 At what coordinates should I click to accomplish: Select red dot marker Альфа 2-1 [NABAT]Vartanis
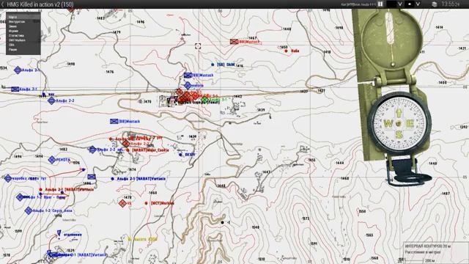point(41,189)
